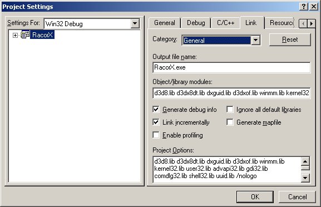
Task: Click the Reset button
Action: coord(290,40)
